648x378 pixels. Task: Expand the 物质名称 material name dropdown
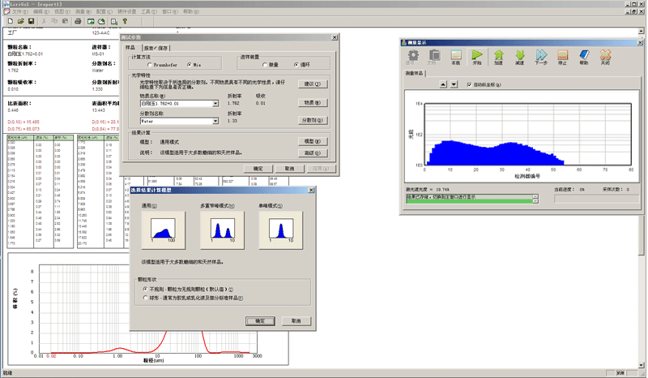(217, 104)
